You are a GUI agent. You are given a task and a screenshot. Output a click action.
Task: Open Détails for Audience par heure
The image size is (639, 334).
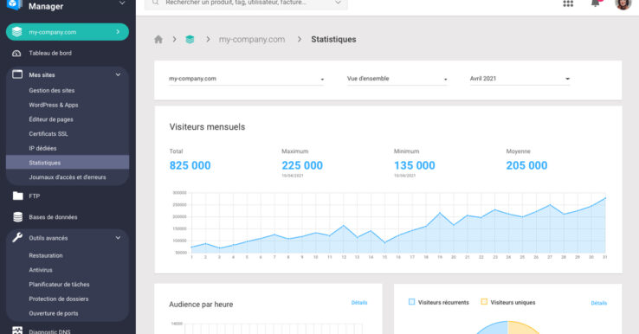pyautogui.click(x=359, y=303)
